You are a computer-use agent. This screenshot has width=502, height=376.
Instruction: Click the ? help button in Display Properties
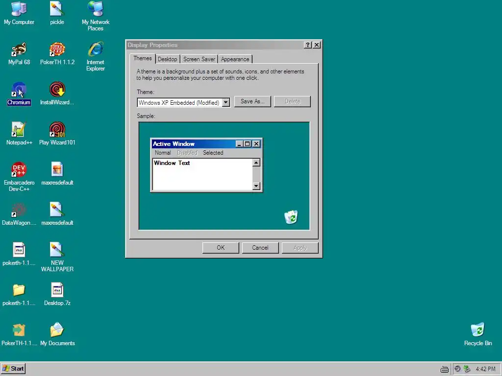307,45
